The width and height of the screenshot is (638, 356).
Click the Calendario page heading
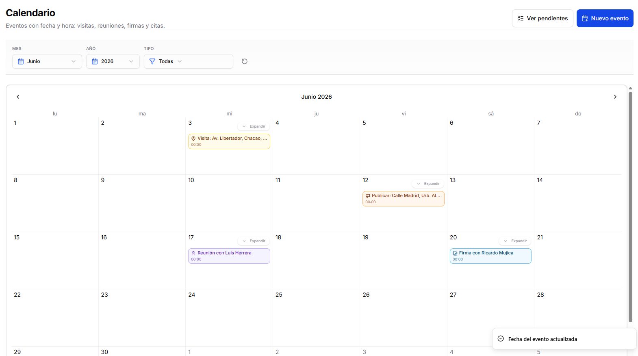[x=30, y=13]
